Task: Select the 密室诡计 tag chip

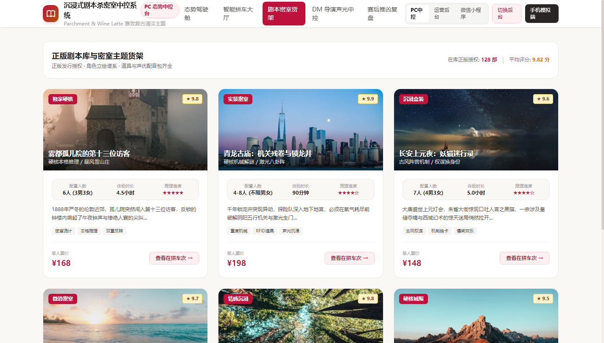Action: pyautogui.click(x=64, y=231)
